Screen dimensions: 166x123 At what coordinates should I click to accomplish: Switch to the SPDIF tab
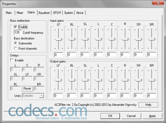pos(57,13)
